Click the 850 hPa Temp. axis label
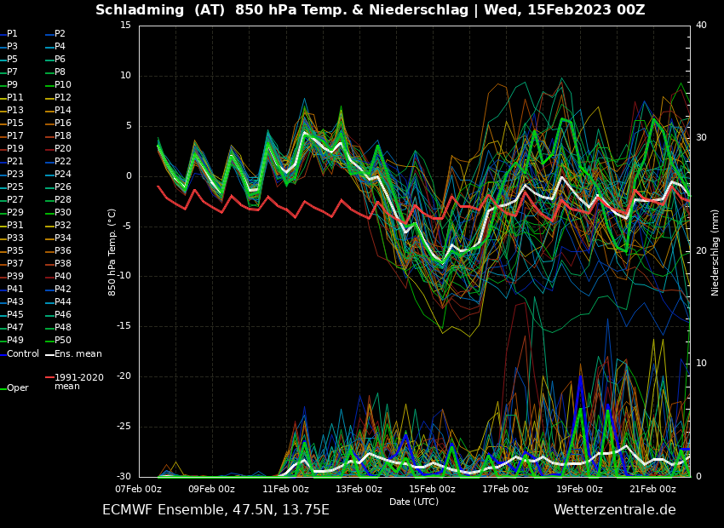 coord(112,252)
